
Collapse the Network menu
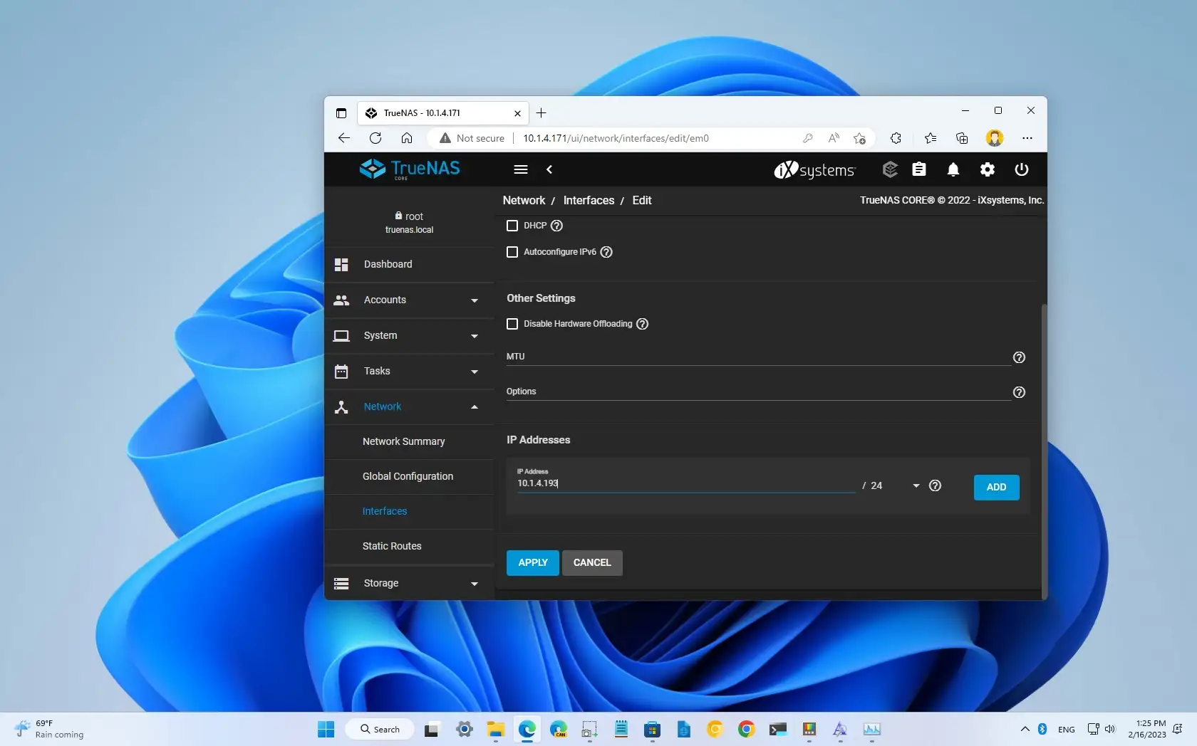tap(409, 407)
